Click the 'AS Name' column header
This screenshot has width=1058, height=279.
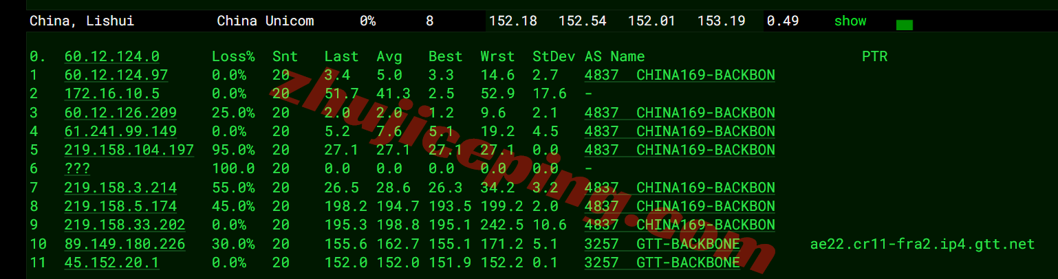(615, 56)
